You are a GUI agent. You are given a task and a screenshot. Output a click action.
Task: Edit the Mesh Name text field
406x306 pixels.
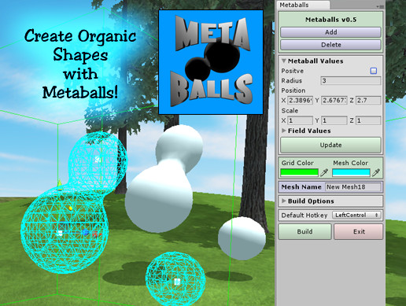pos(353,187)
